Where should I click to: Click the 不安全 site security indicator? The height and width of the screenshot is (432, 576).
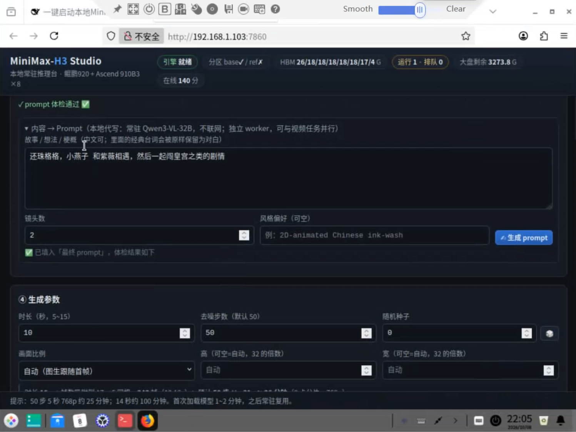141,36
